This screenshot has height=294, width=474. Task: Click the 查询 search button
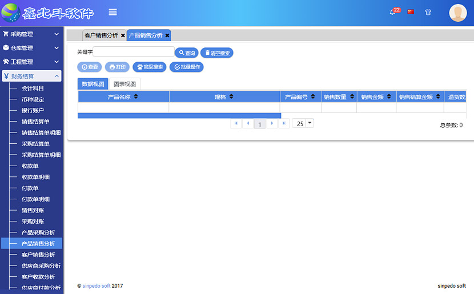click(187, 53)
